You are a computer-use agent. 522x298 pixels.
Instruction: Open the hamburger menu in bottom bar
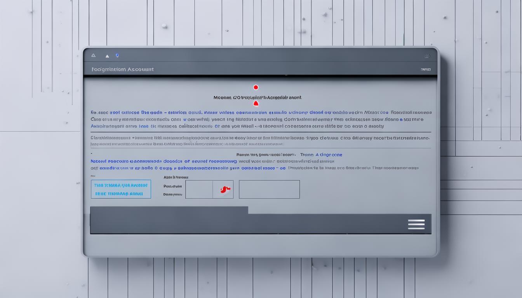point(416,224)
